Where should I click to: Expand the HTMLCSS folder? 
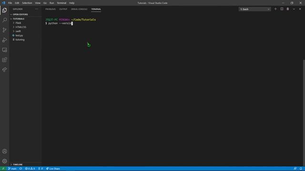click(x=25, y=27)
